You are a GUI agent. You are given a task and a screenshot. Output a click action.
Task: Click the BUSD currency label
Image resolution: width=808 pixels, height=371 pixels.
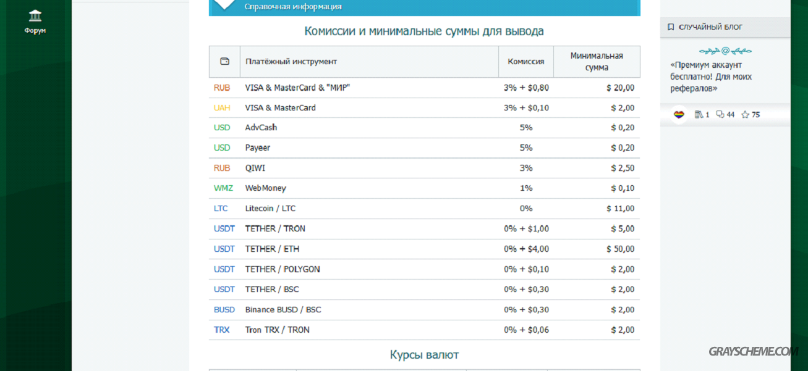coord(224,310)
